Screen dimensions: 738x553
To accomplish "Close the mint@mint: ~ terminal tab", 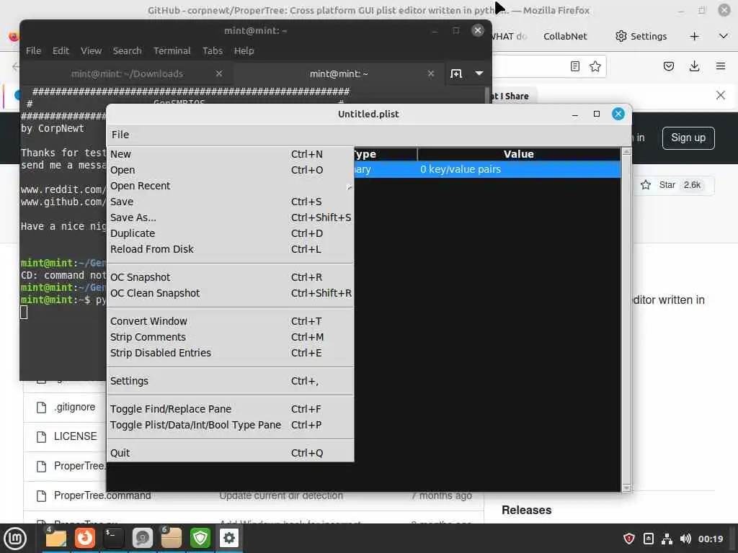I will (431, 73).
